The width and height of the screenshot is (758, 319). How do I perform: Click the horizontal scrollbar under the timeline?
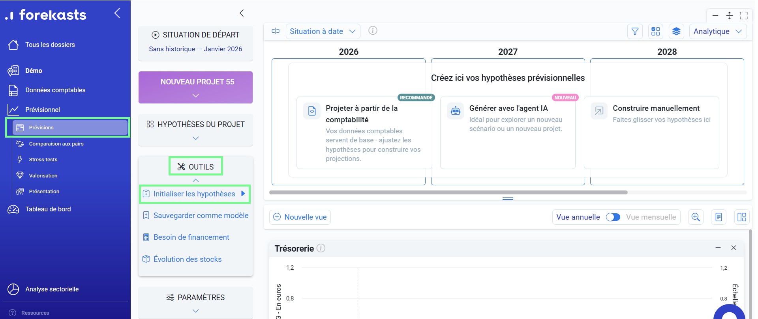448,192
